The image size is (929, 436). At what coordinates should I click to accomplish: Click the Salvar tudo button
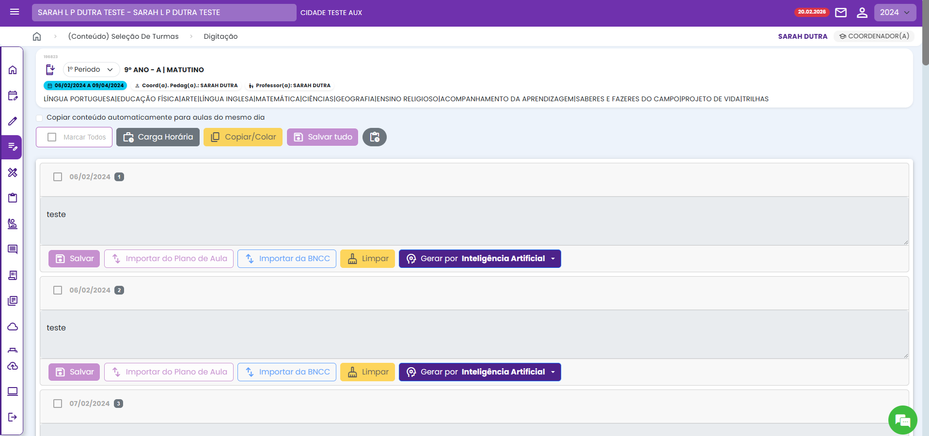click(x=322, y=137)
